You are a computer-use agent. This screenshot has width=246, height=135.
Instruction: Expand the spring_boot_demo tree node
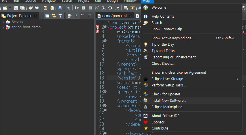point(3,27)
